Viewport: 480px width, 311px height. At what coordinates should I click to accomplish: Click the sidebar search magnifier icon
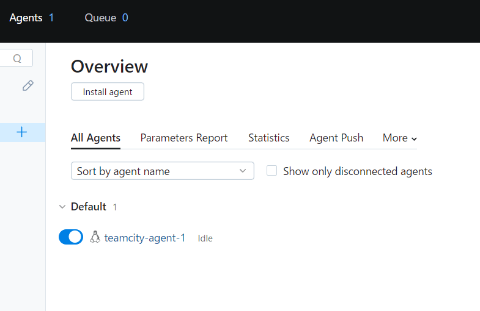tap(17, 59)
